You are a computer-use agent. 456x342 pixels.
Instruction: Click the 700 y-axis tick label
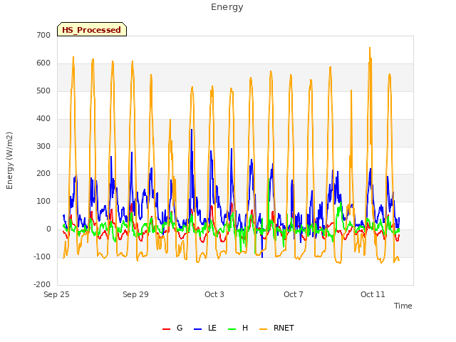pyautogui.click(x=43, y=35)
